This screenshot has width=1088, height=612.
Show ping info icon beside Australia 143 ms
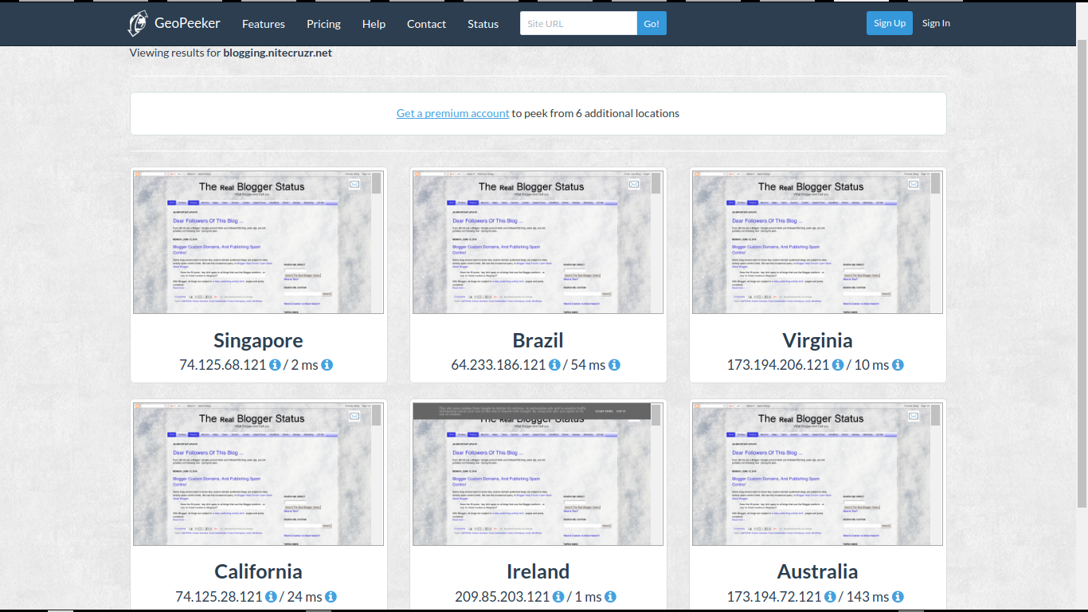coord(898,597)
